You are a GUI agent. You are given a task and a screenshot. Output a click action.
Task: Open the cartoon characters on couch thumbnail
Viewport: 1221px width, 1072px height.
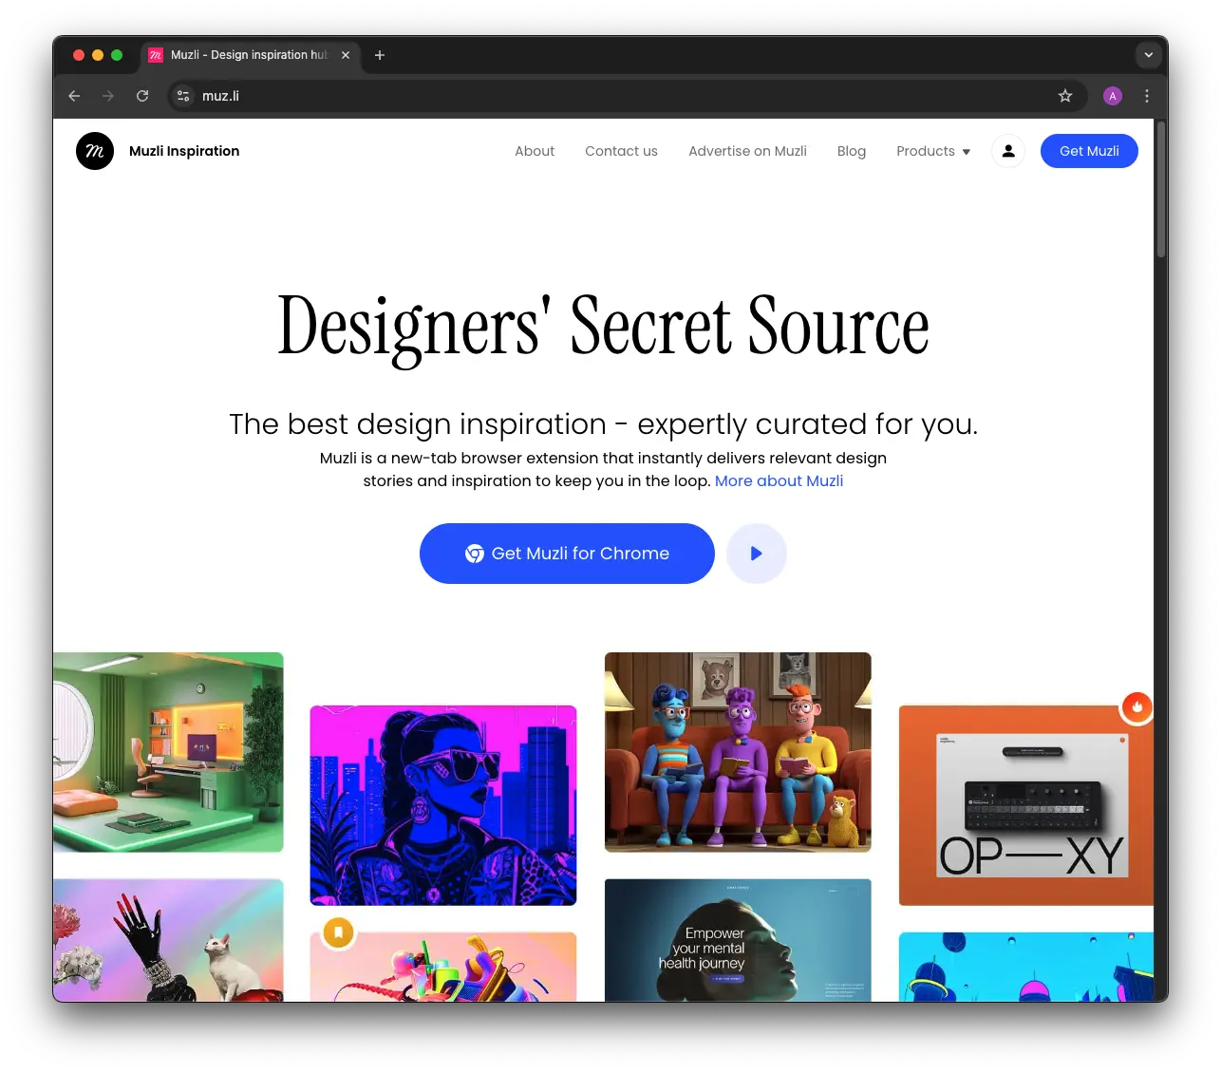738,752
